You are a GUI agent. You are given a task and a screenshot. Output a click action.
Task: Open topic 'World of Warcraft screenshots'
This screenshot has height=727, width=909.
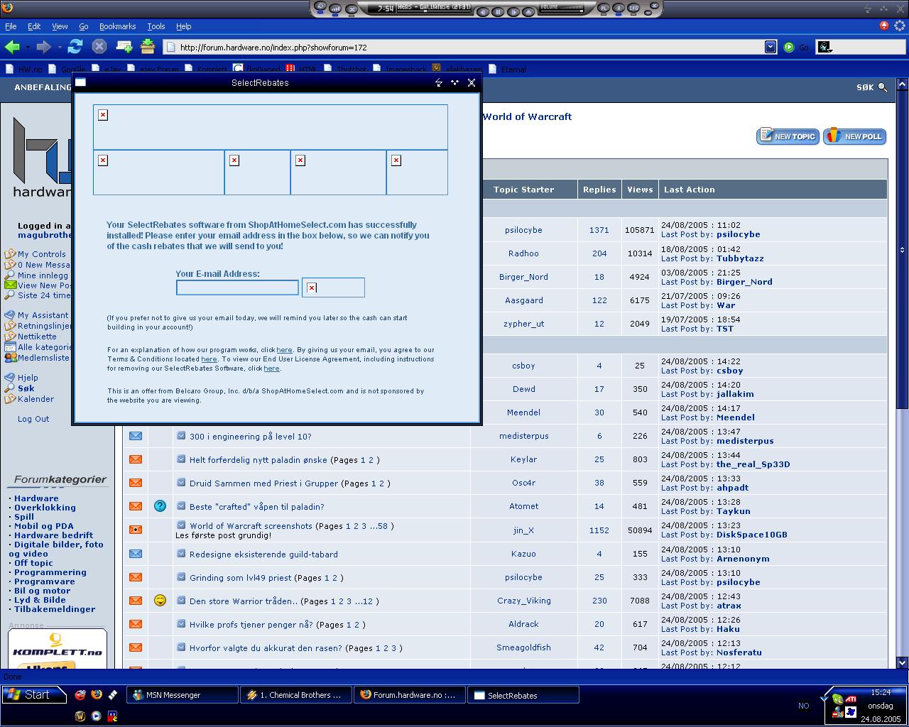pos(251,526)
